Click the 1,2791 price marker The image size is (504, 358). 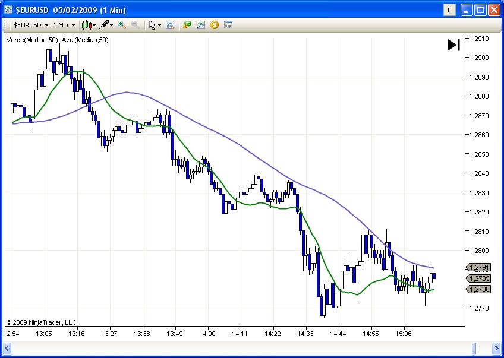[x=478, y=267]
